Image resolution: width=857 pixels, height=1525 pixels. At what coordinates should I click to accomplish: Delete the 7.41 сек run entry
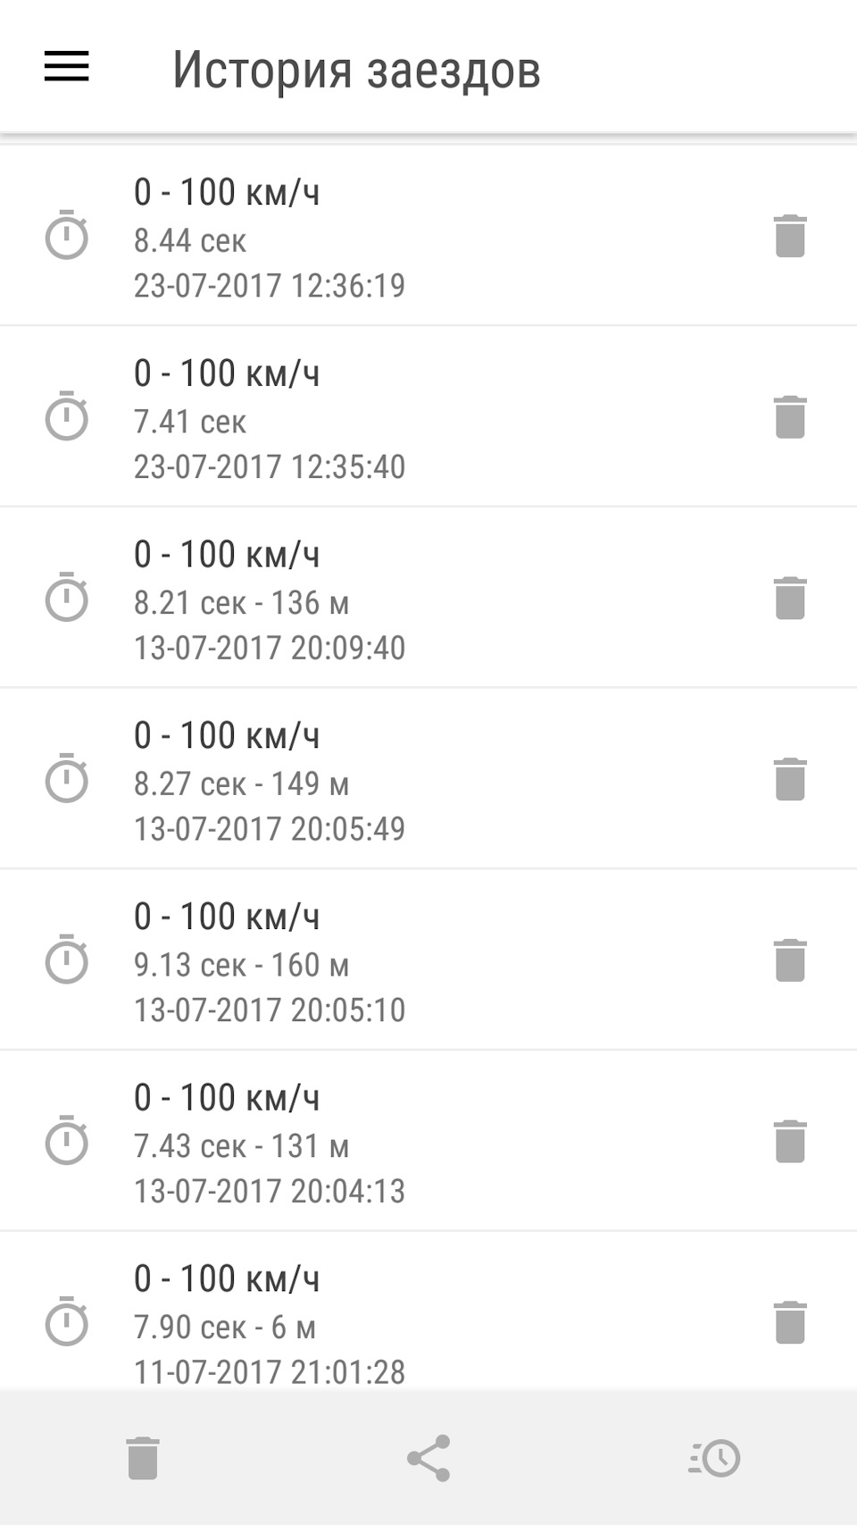click(790, 417)
